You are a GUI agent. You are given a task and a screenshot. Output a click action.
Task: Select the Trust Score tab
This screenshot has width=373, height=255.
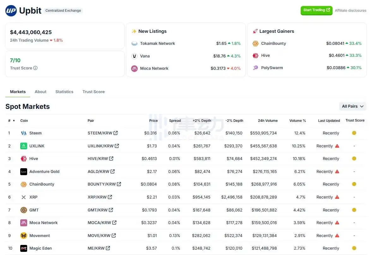pyautogui.click(x=93, y=92)
